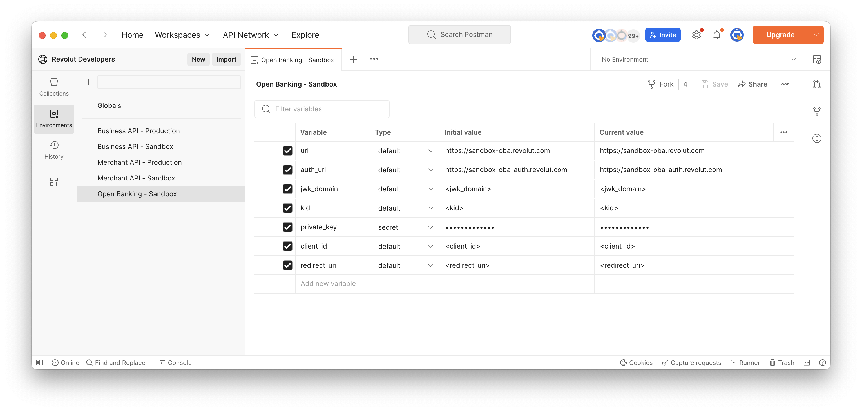The image size is (862, 411).
Task: Uncheck the url variable checkbox
Action: click(x=287, y=151)
